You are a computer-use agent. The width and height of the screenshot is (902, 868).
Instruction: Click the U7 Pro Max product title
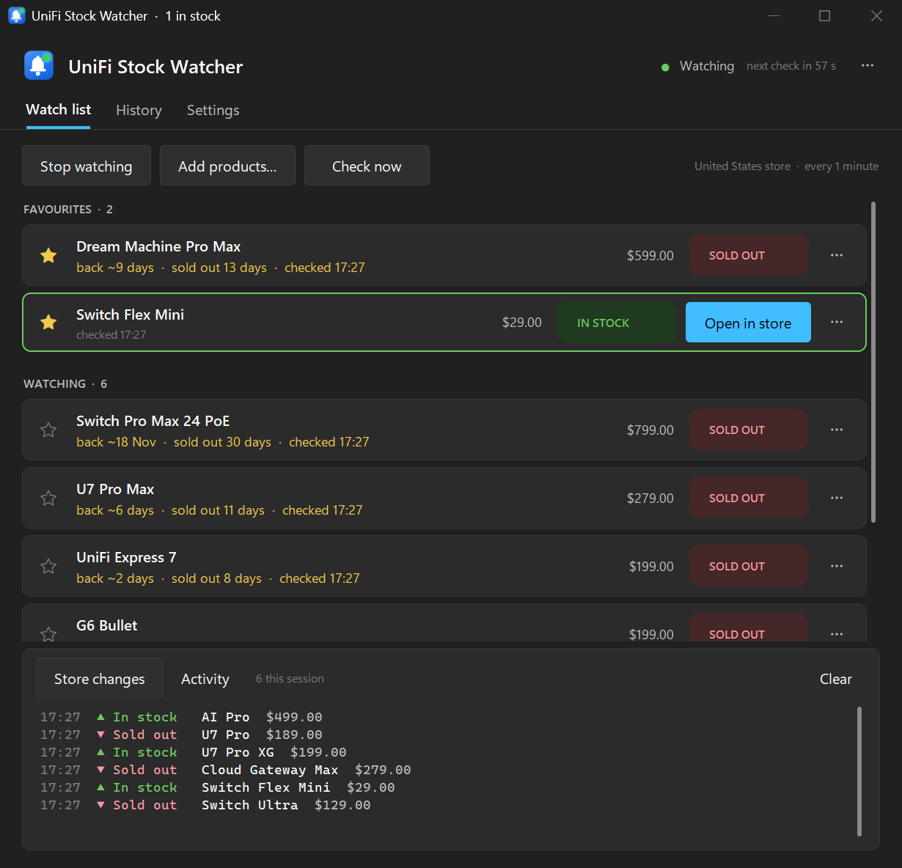point(115,489)
